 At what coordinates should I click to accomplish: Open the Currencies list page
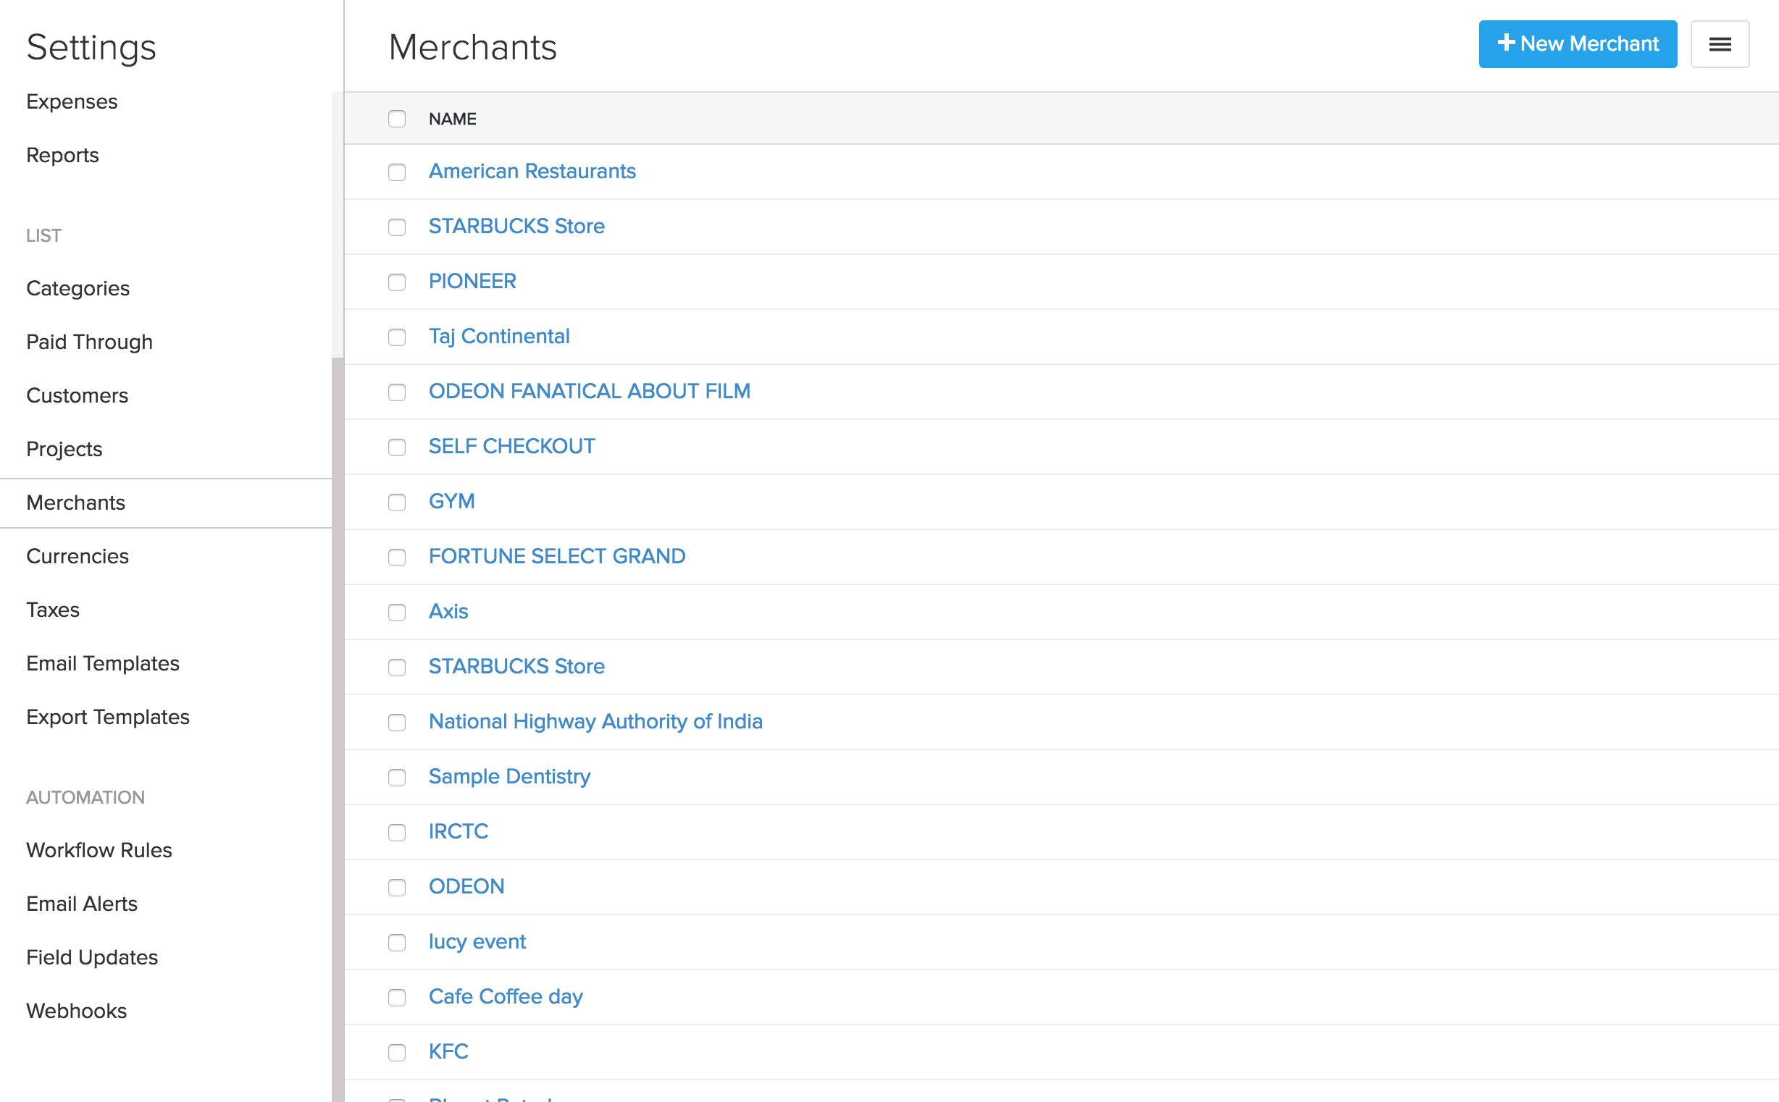(78, 556)
